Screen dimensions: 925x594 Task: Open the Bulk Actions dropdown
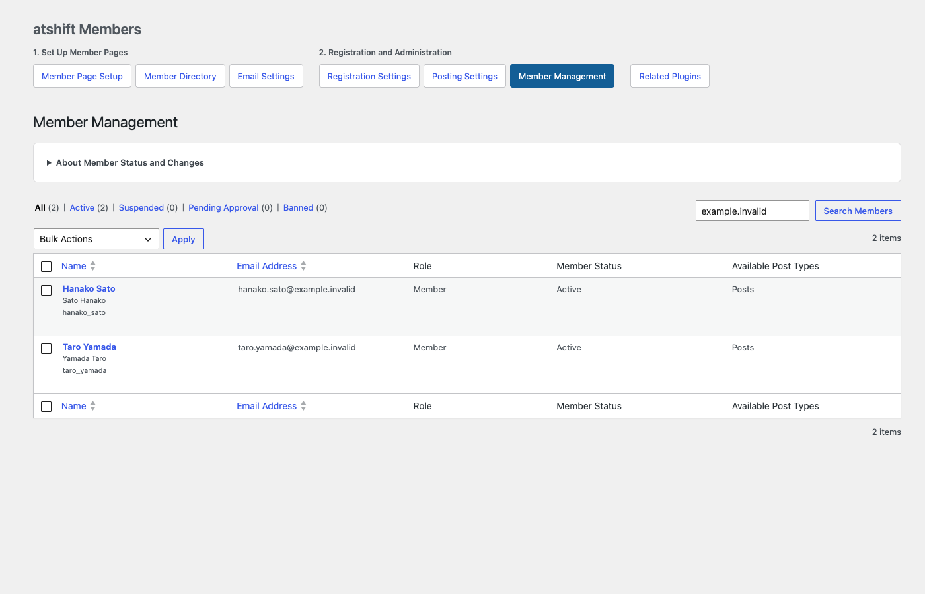[x=96, y=239]
